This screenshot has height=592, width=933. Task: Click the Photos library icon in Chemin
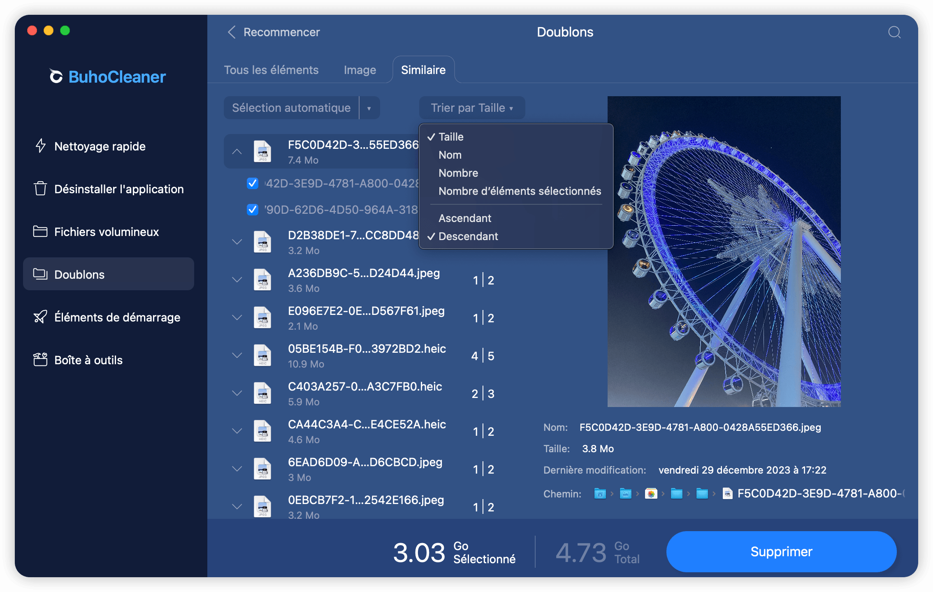pos(651,493)
